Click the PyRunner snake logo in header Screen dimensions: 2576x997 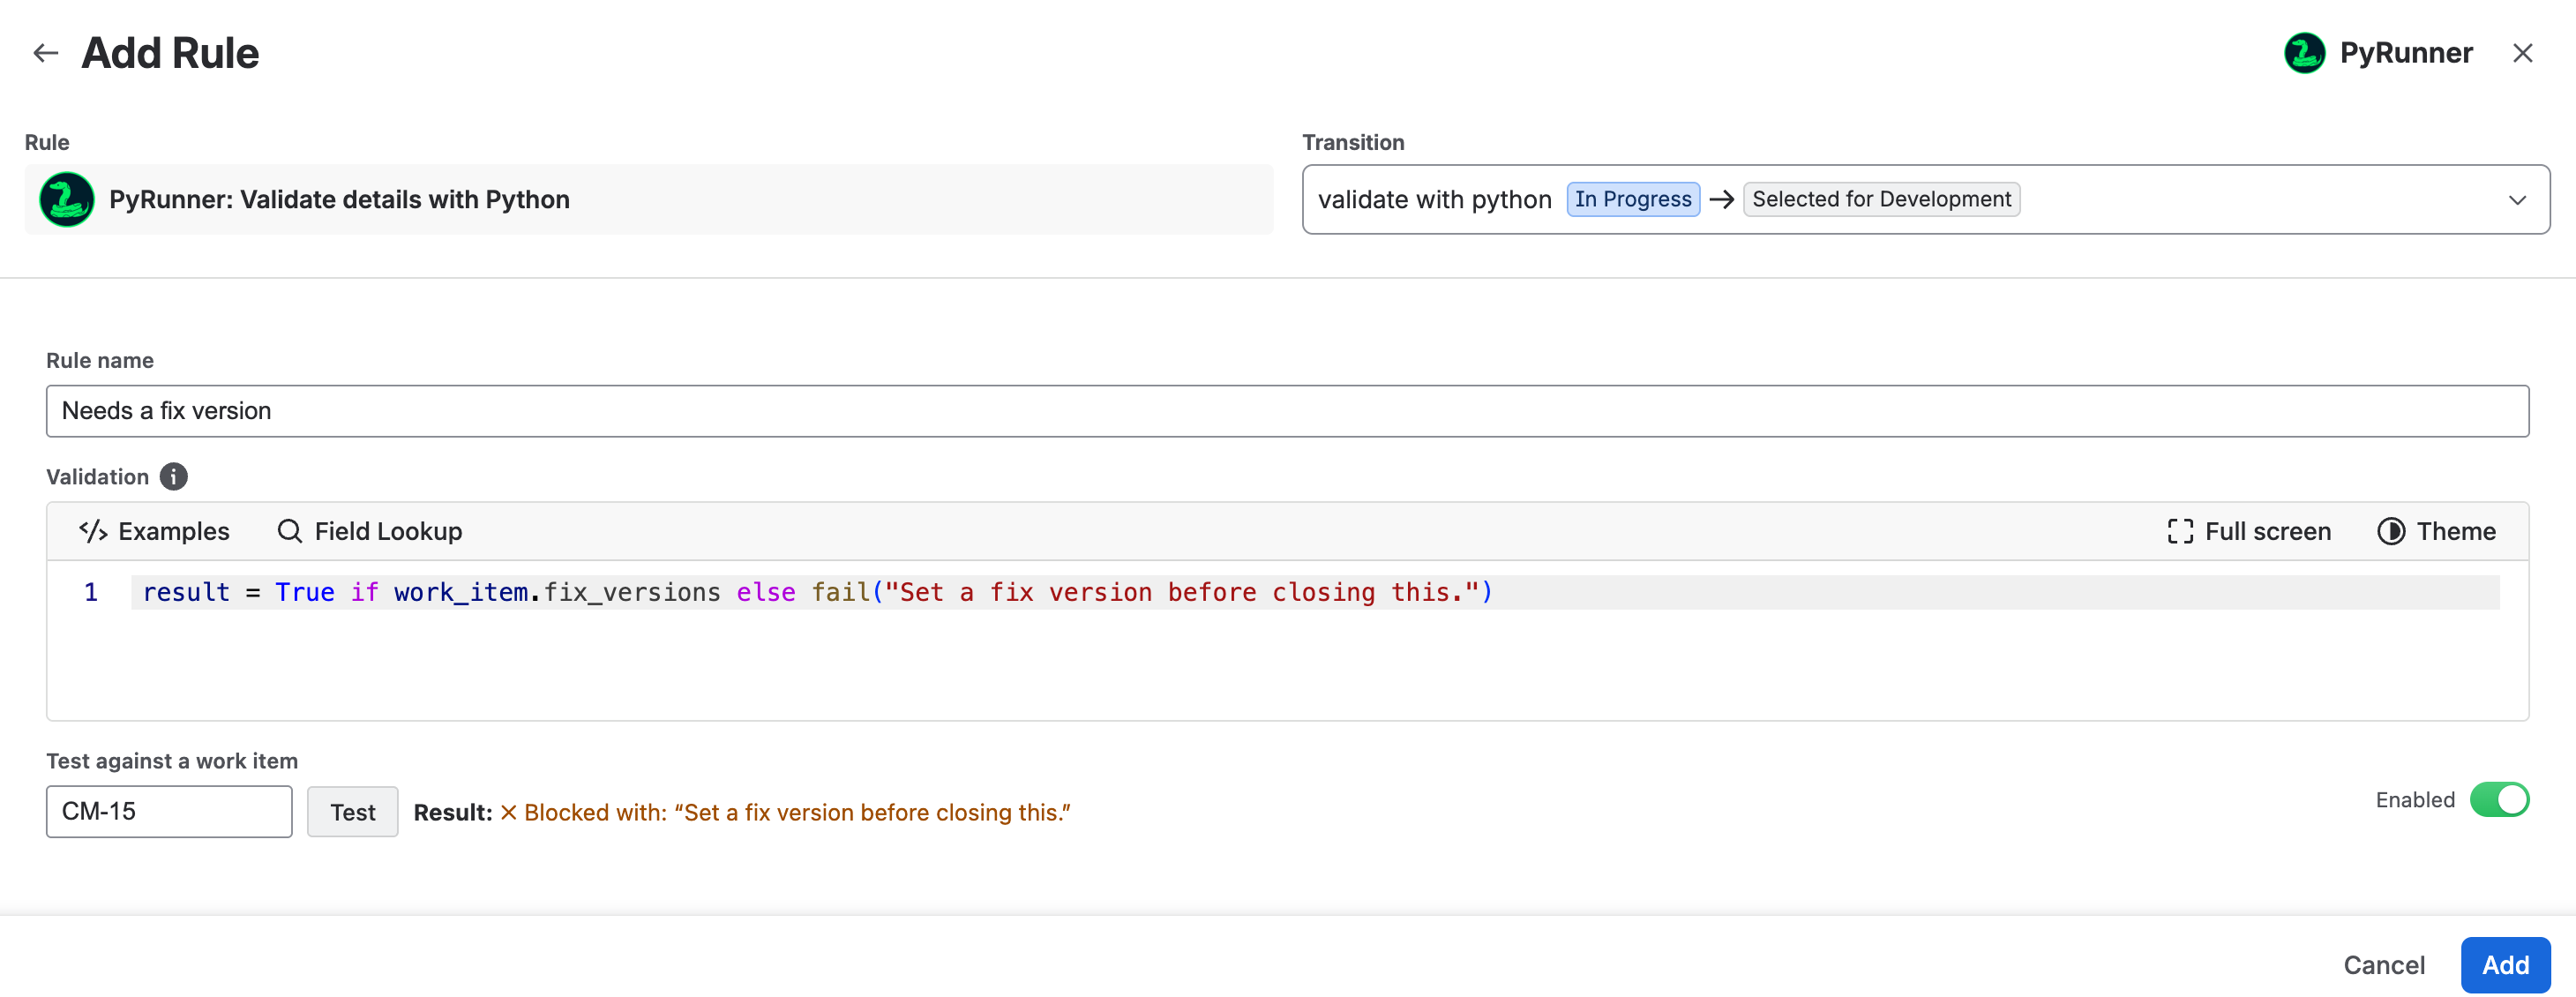(2304, 53)
